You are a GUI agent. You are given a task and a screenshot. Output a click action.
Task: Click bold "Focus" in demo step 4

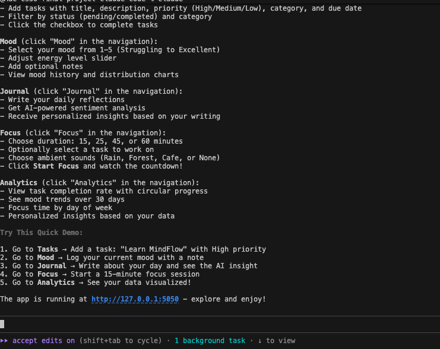(x=49, y=274)
